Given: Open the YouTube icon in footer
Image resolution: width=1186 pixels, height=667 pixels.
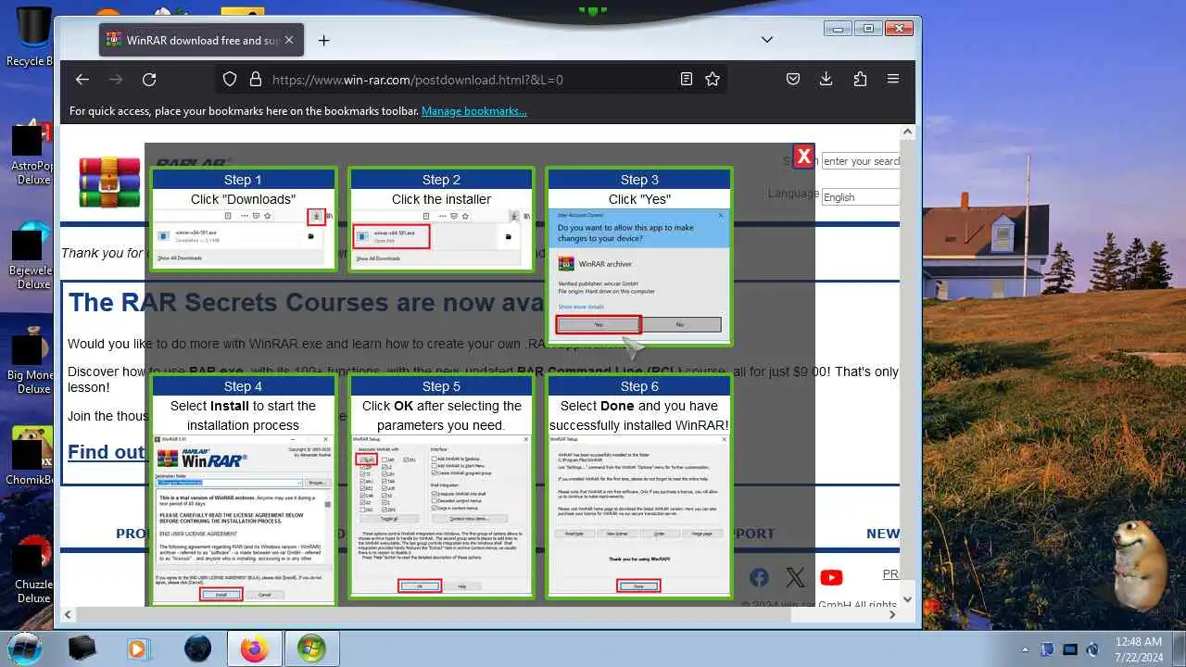Looking at the screenshot, I should coord(831,578).
